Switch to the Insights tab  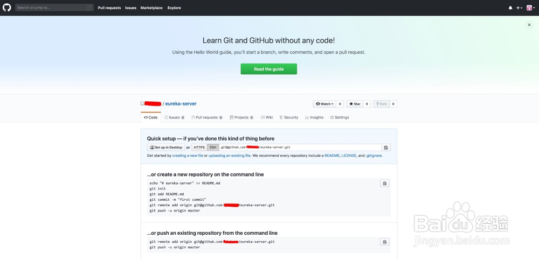(x=314, y=117)
